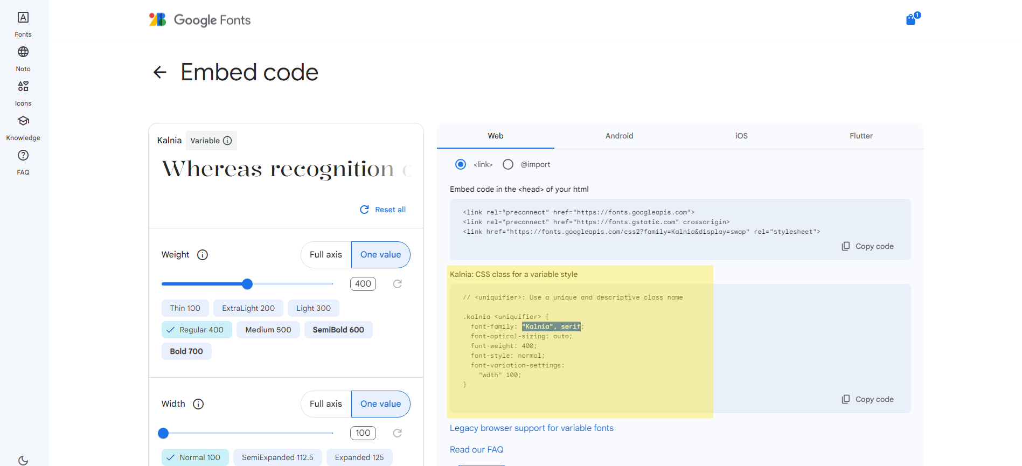Open the FAQ question mark icon
The width and height of the screenshot is (1022, 466).
point(23,155)
